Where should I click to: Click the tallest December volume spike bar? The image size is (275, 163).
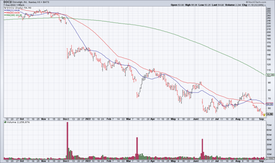click(67, 140)
